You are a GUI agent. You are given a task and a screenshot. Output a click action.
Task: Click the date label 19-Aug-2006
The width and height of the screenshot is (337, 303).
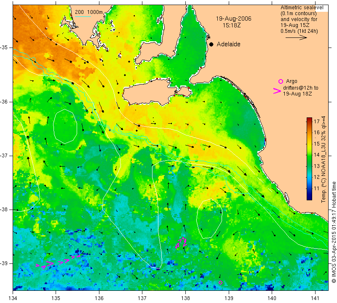(x=234, y=19)
